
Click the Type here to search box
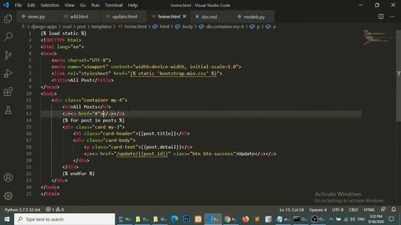(x=65, y=219)
